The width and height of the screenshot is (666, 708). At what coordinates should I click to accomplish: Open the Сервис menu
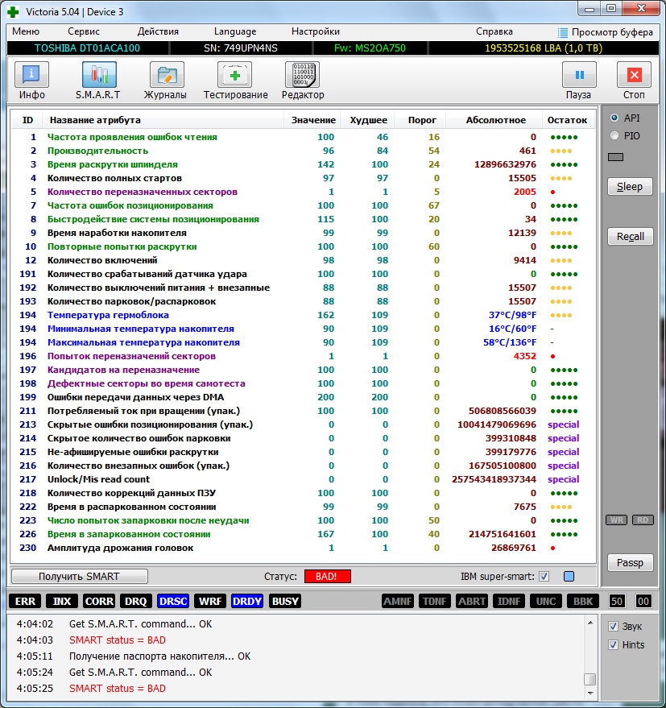coord(84,31)
